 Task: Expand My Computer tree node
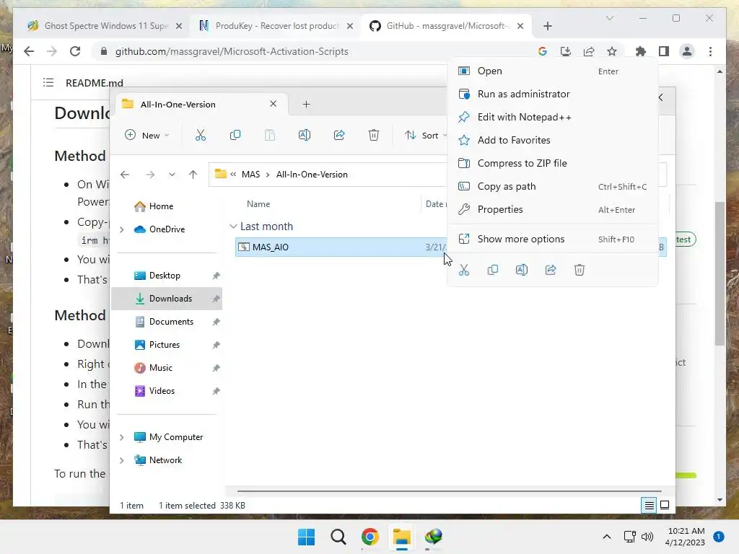pyautogui.click(x=121, y=437)
